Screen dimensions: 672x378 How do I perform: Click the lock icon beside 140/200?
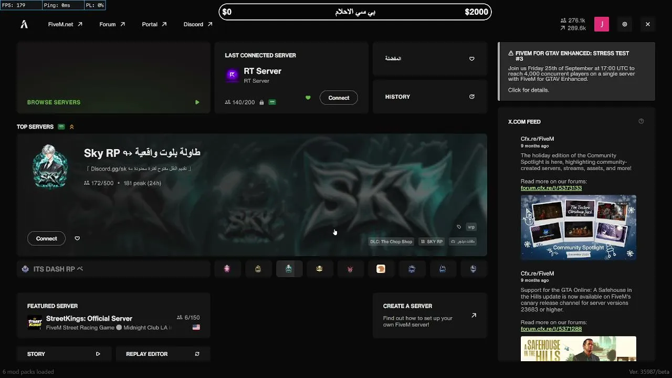point(261,102)
